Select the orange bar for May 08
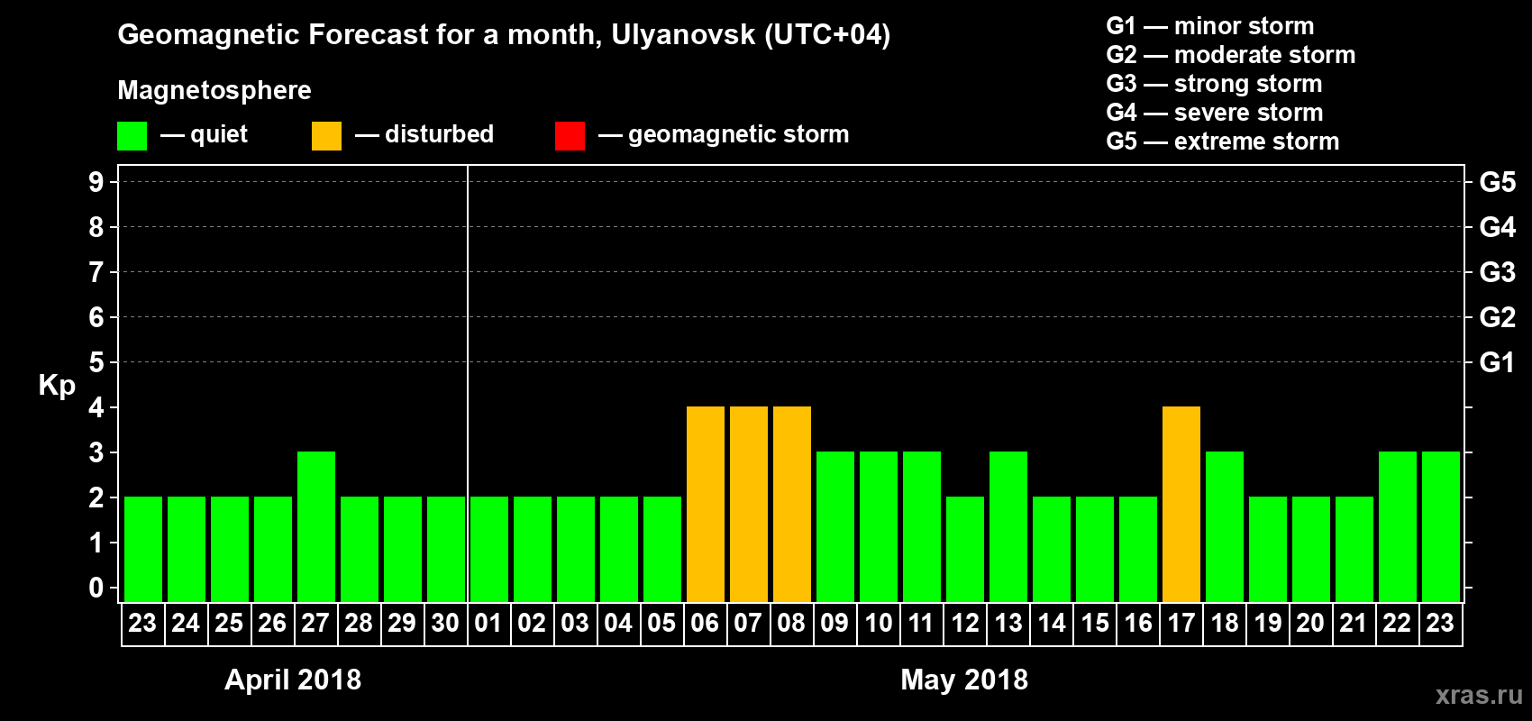Screen dimensions: 1532x721 coord(792,504)
